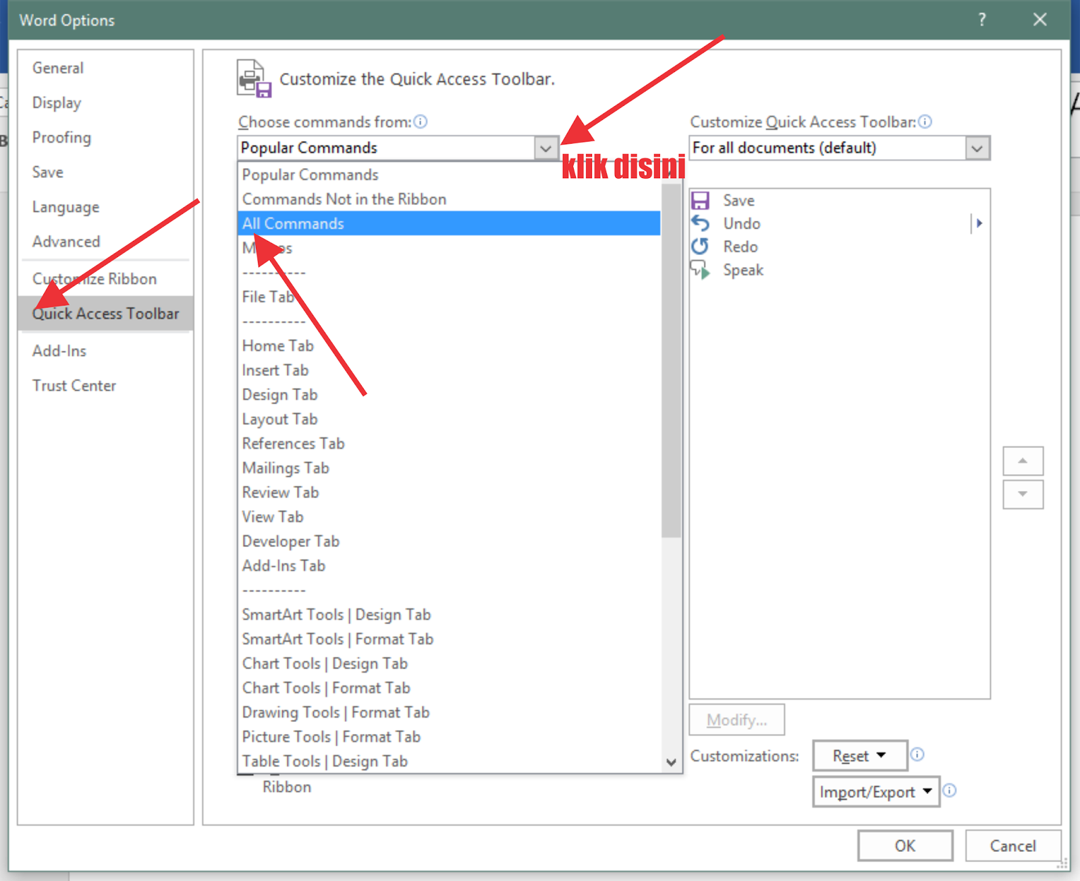Open the Display options category
Screen dimensions: 1080x881
click(x=105, y=103)
